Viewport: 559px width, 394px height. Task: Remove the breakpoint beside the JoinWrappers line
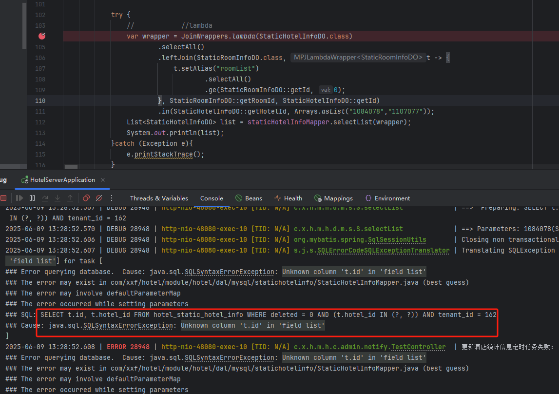click(42, 36)
